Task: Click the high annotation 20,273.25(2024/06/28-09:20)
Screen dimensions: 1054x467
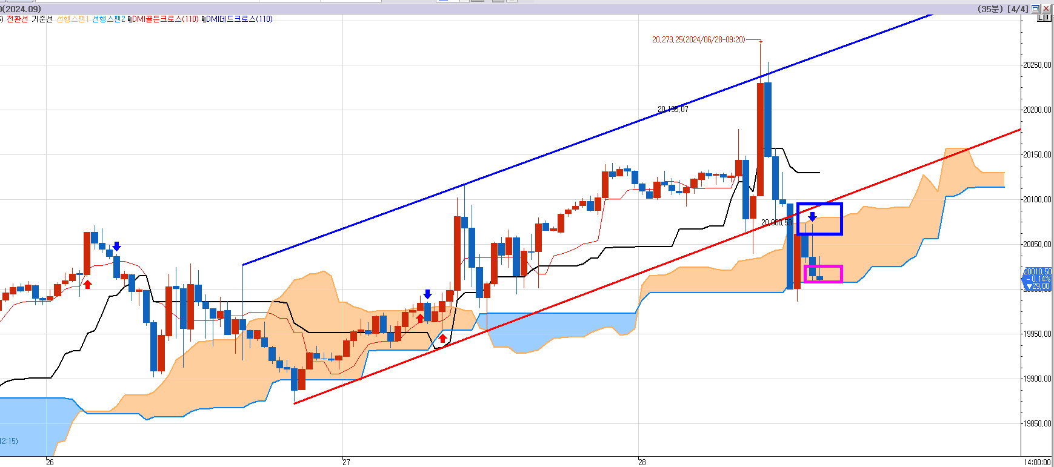Action: (699, 39)
